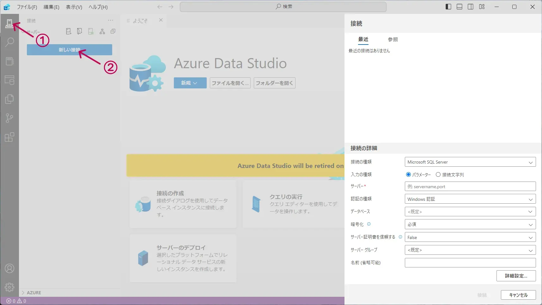Expand the AZURE section
The width and height of the screenshot is (542, 305).
(70, 293)
